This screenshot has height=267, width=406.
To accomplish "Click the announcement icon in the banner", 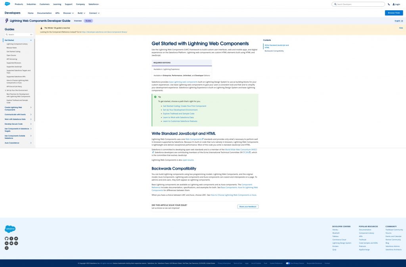I will 41,28.
